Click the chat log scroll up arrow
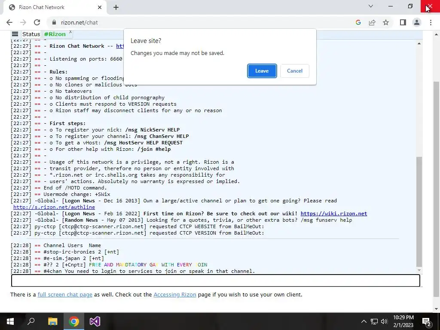Image resolution: width=440 pixels, height=330 pixels. 419,43
